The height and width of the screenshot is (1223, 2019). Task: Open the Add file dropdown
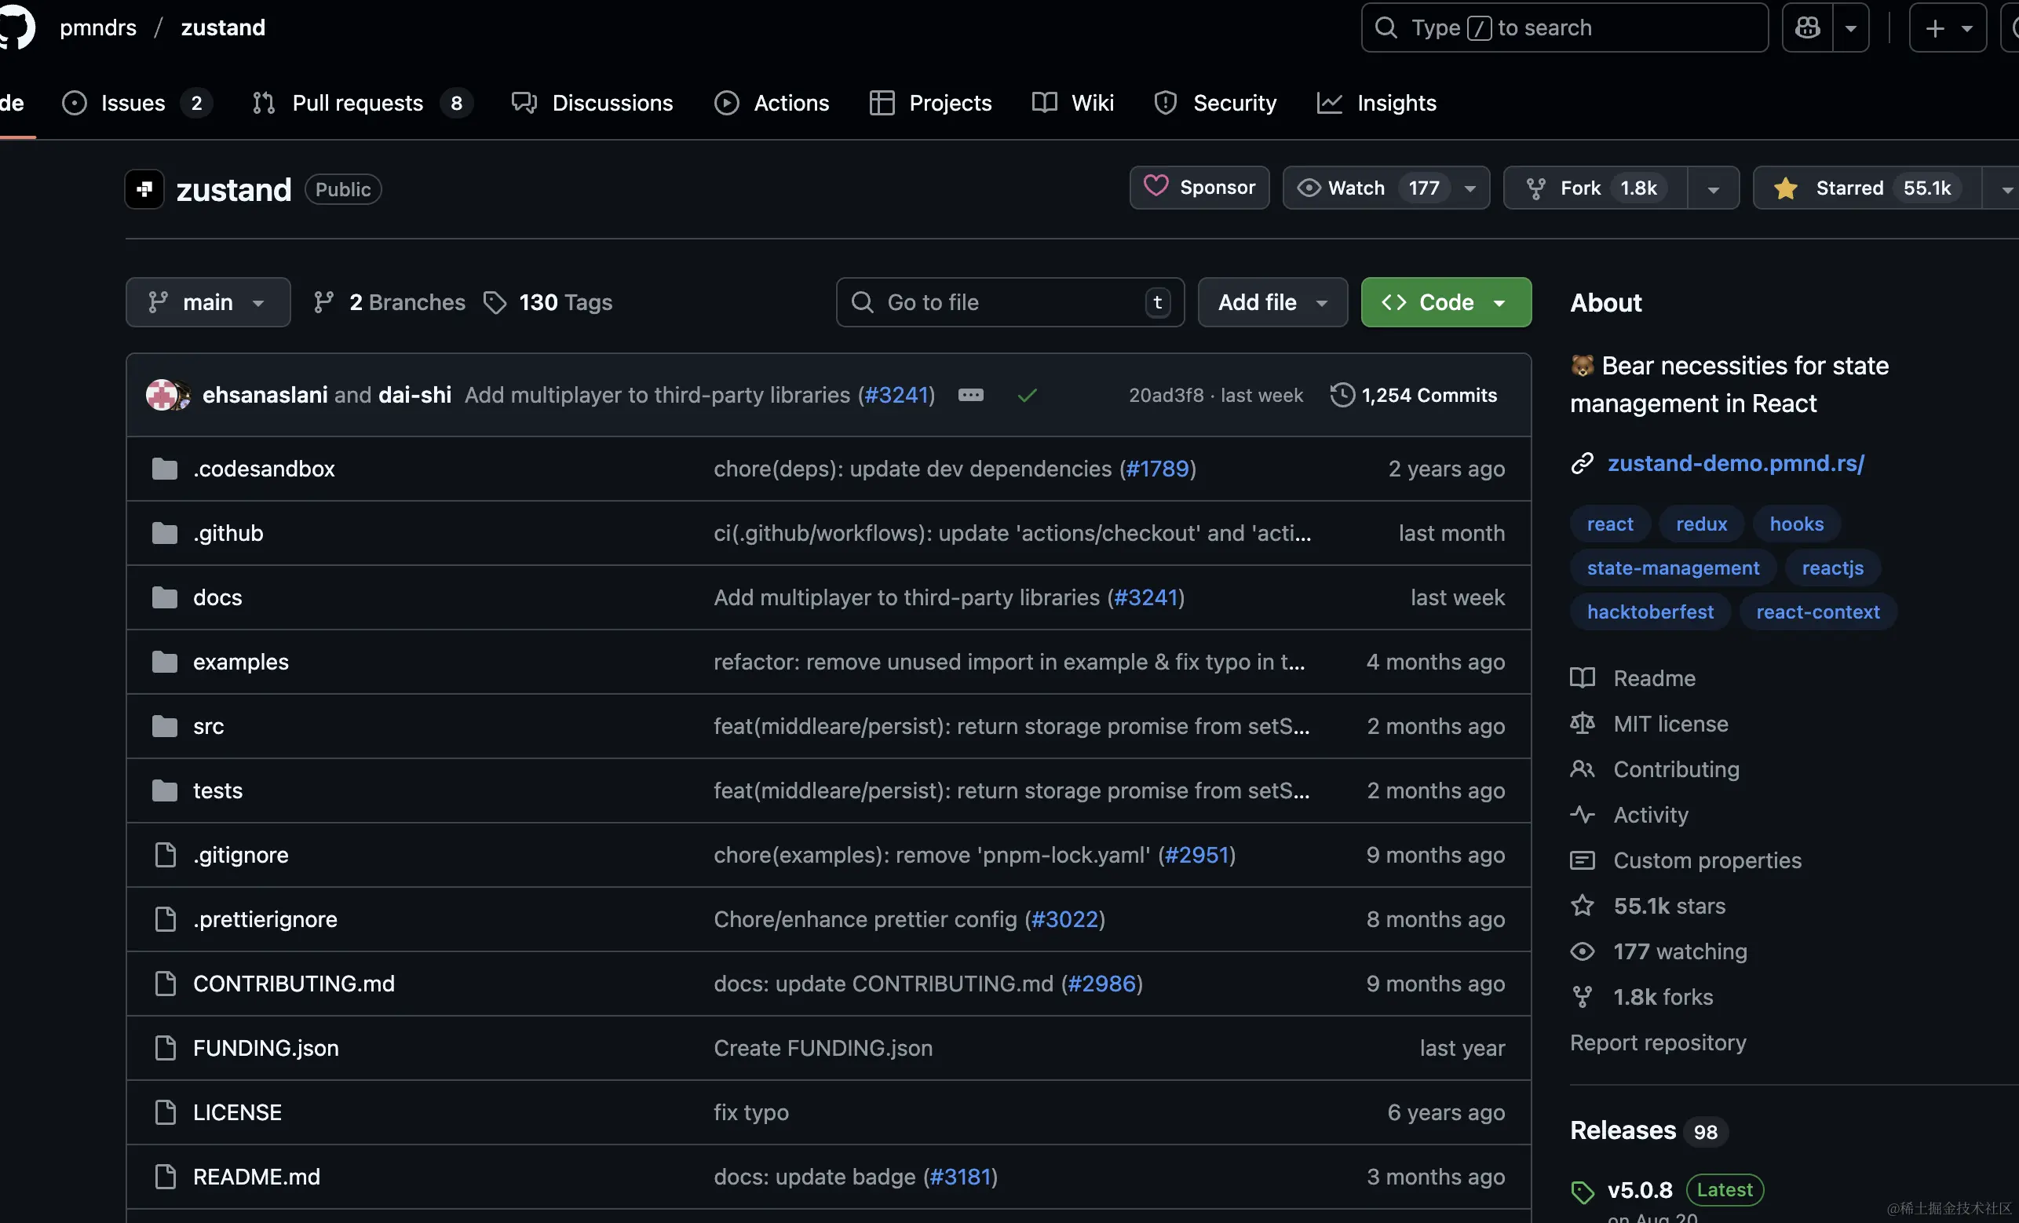pos(1272,302)
